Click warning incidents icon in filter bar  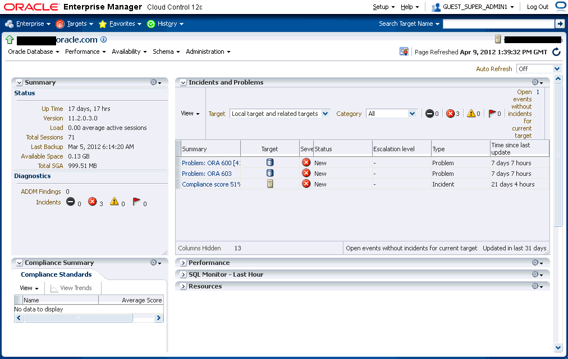[x=471, y=114]
